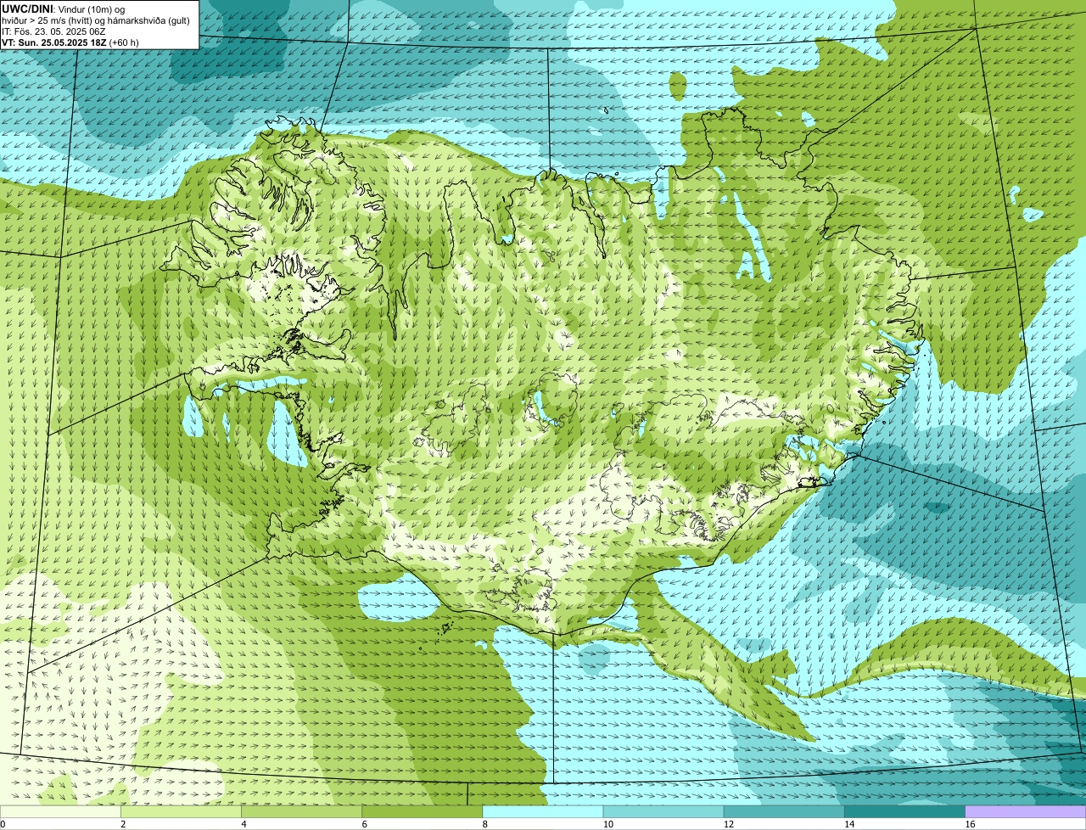Click the 2–4 m/s light green legend segment
Viewport: 1086px width, 830px height.
[x=181, y=811]
